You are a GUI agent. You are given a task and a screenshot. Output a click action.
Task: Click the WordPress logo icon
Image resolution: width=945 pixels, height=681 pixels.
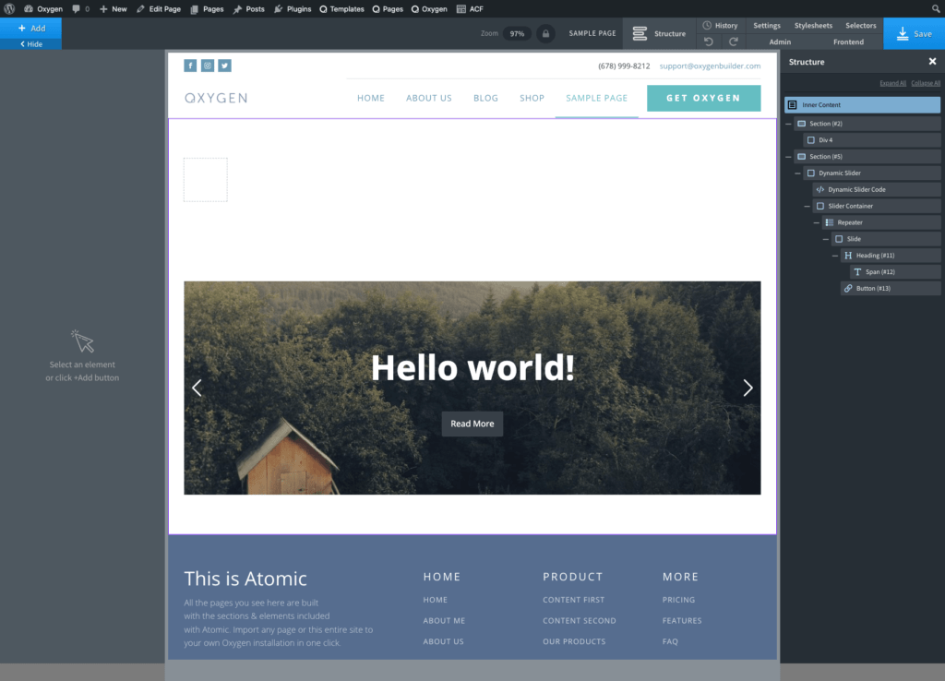[x=9, y=8]
